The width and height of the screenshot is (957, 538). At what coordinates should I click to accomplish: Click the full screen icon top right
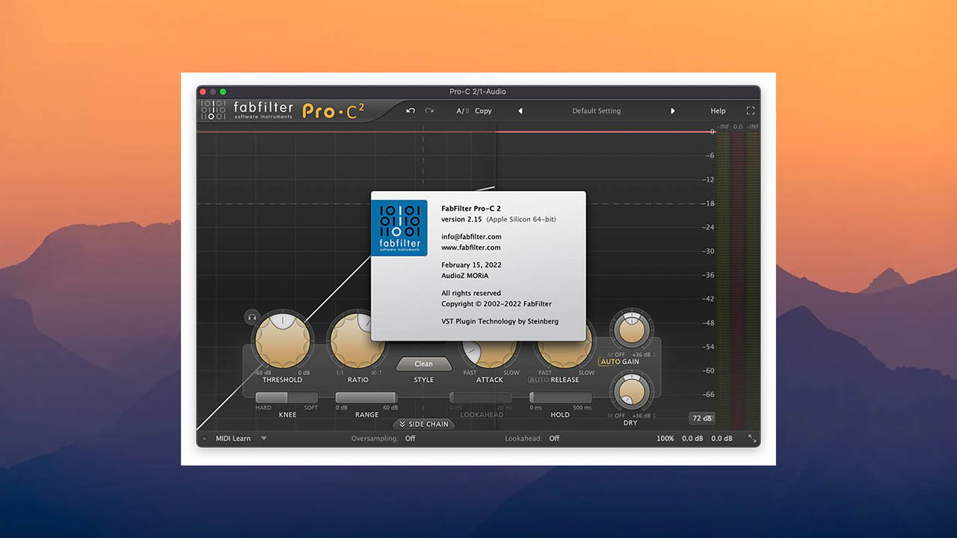tap(751, 110)
